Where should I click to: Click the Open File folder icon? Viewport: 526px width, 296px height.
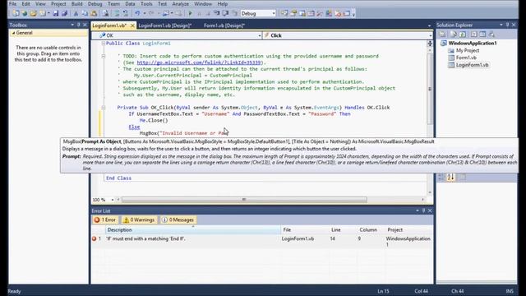tap(33, 13)
